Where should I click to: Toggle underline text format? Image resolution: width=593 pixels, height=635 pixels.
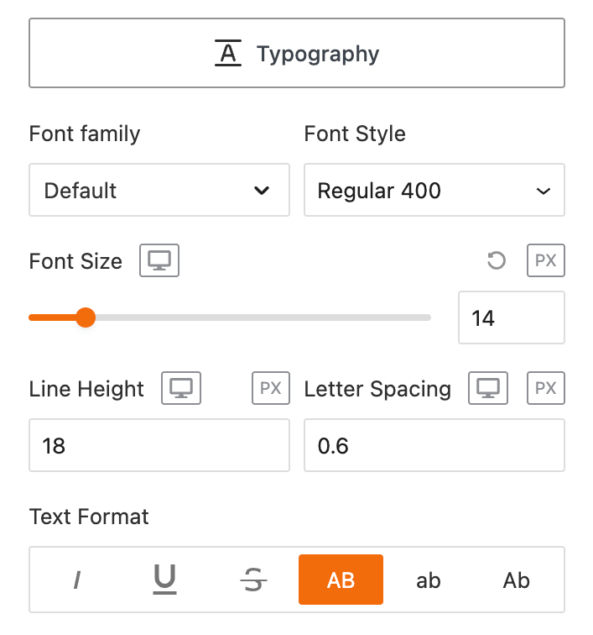(x=165, y=580)
